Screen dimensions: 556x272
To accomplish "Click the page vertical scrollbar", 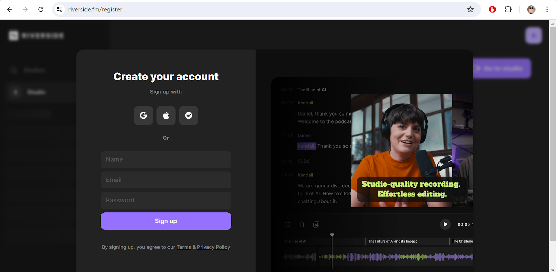I will (x=553, y=134).
